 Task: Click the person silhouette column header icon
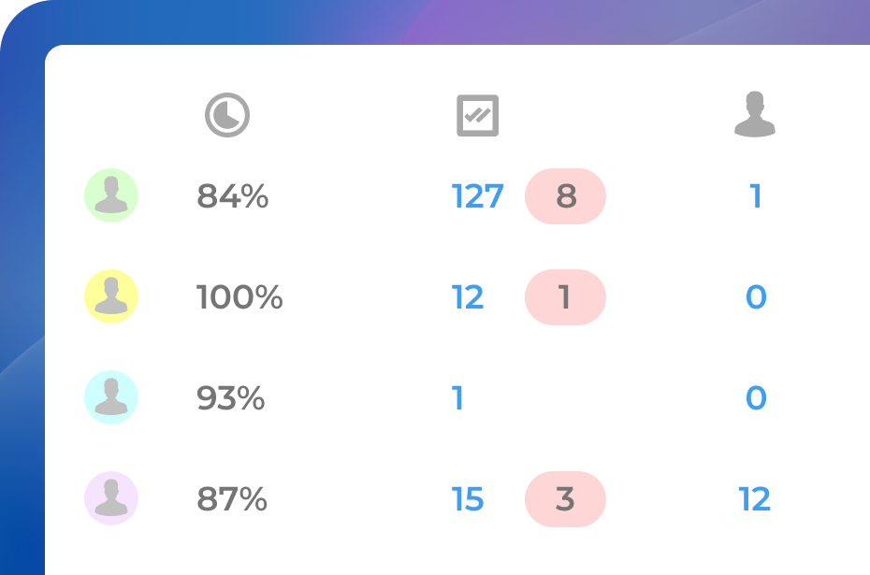point(755,115)
